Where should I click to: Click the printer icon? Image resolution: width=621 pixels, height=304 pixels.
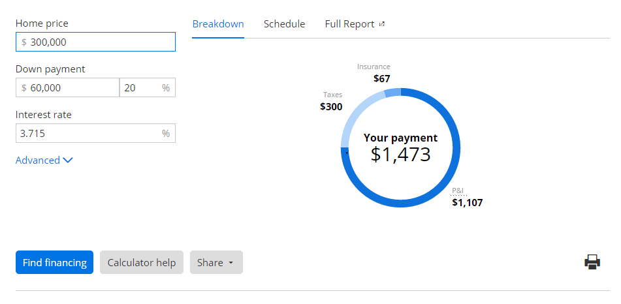point(592,262)
